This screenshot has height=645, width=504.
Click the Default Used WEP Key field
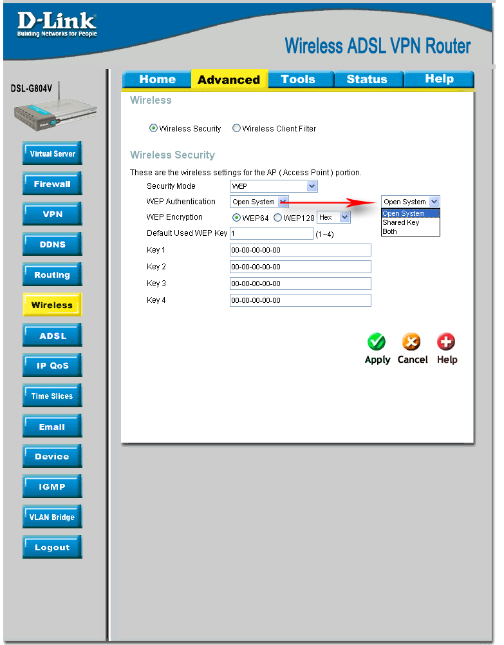(272, 233)
